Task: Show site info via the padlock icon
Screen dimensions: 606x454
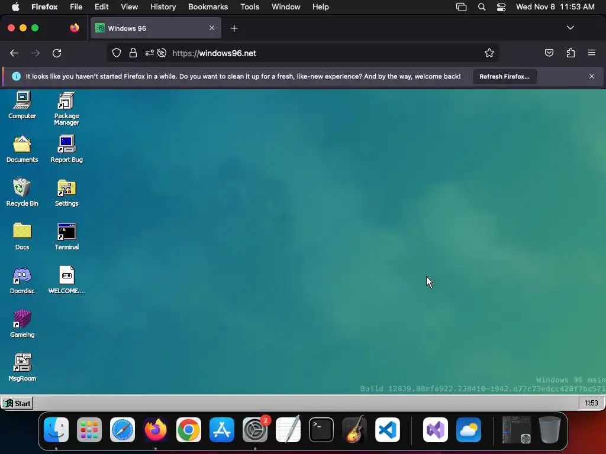Action: (133, 53)
